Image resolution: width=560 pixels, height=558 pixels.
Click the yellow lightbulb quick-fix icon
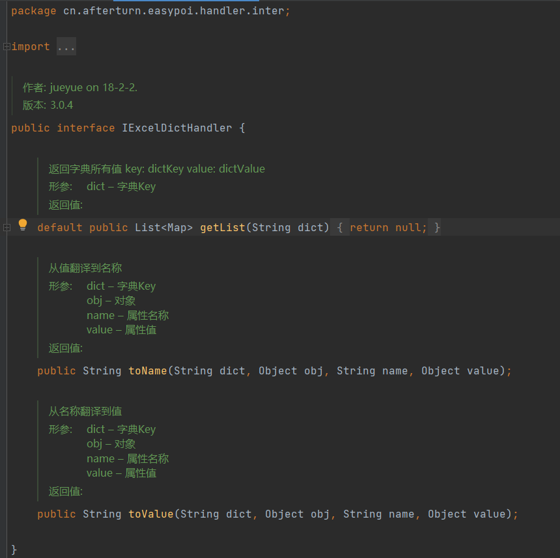pyautogui.click(x=23, y=225)
